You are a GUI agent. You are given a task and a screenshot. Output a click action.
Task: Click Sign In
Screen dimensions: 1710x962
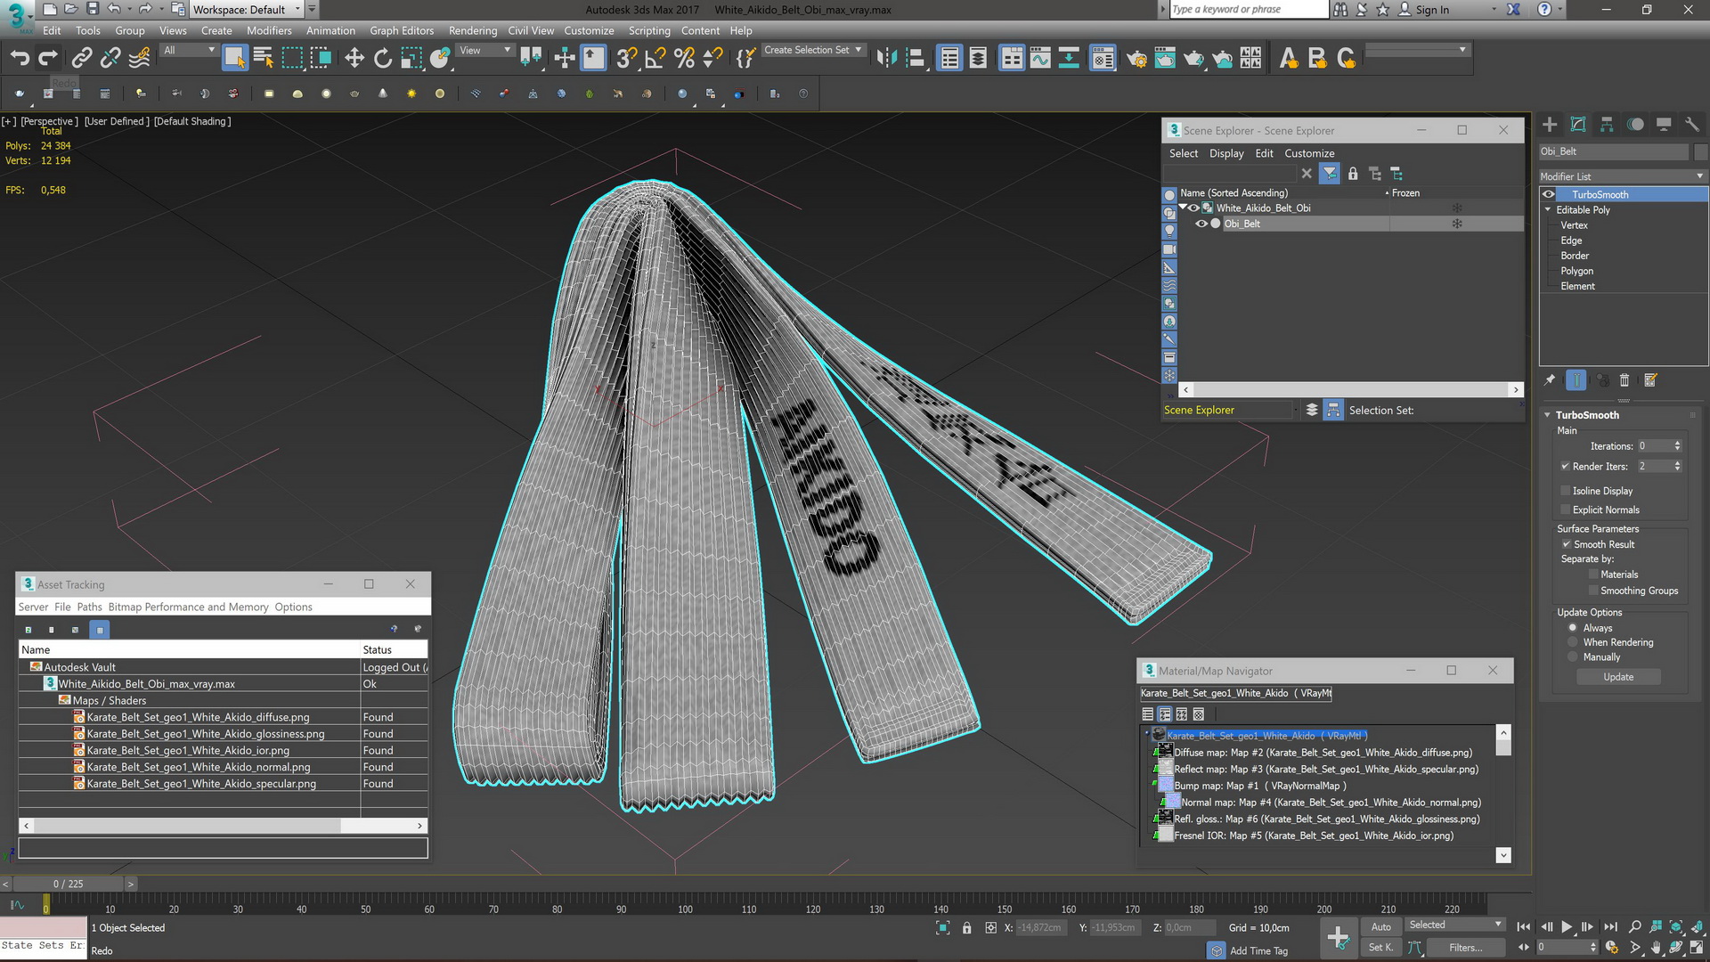(1431, 10)
